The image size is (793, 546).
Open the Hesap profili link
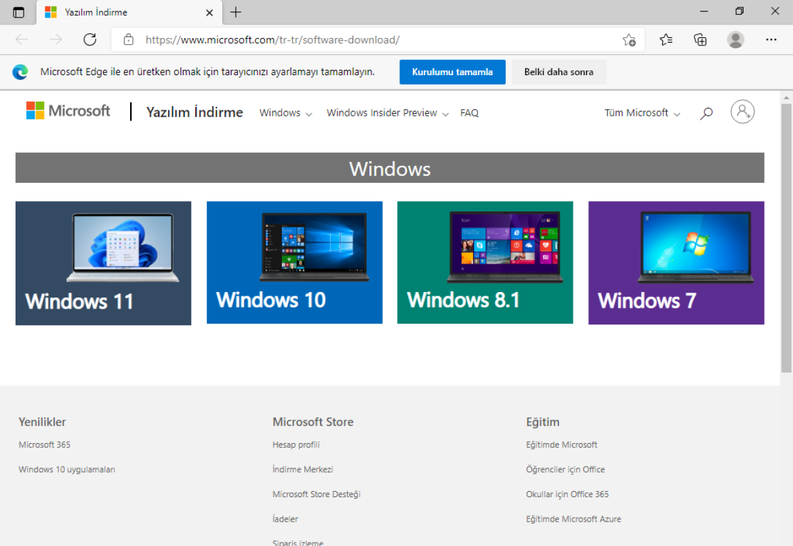[296, 445]
